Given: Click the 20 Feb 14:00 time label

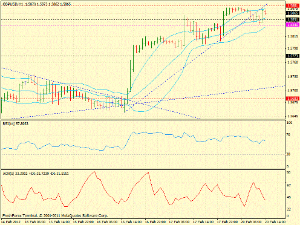Looking at the screenshot, I should point(275,222).
